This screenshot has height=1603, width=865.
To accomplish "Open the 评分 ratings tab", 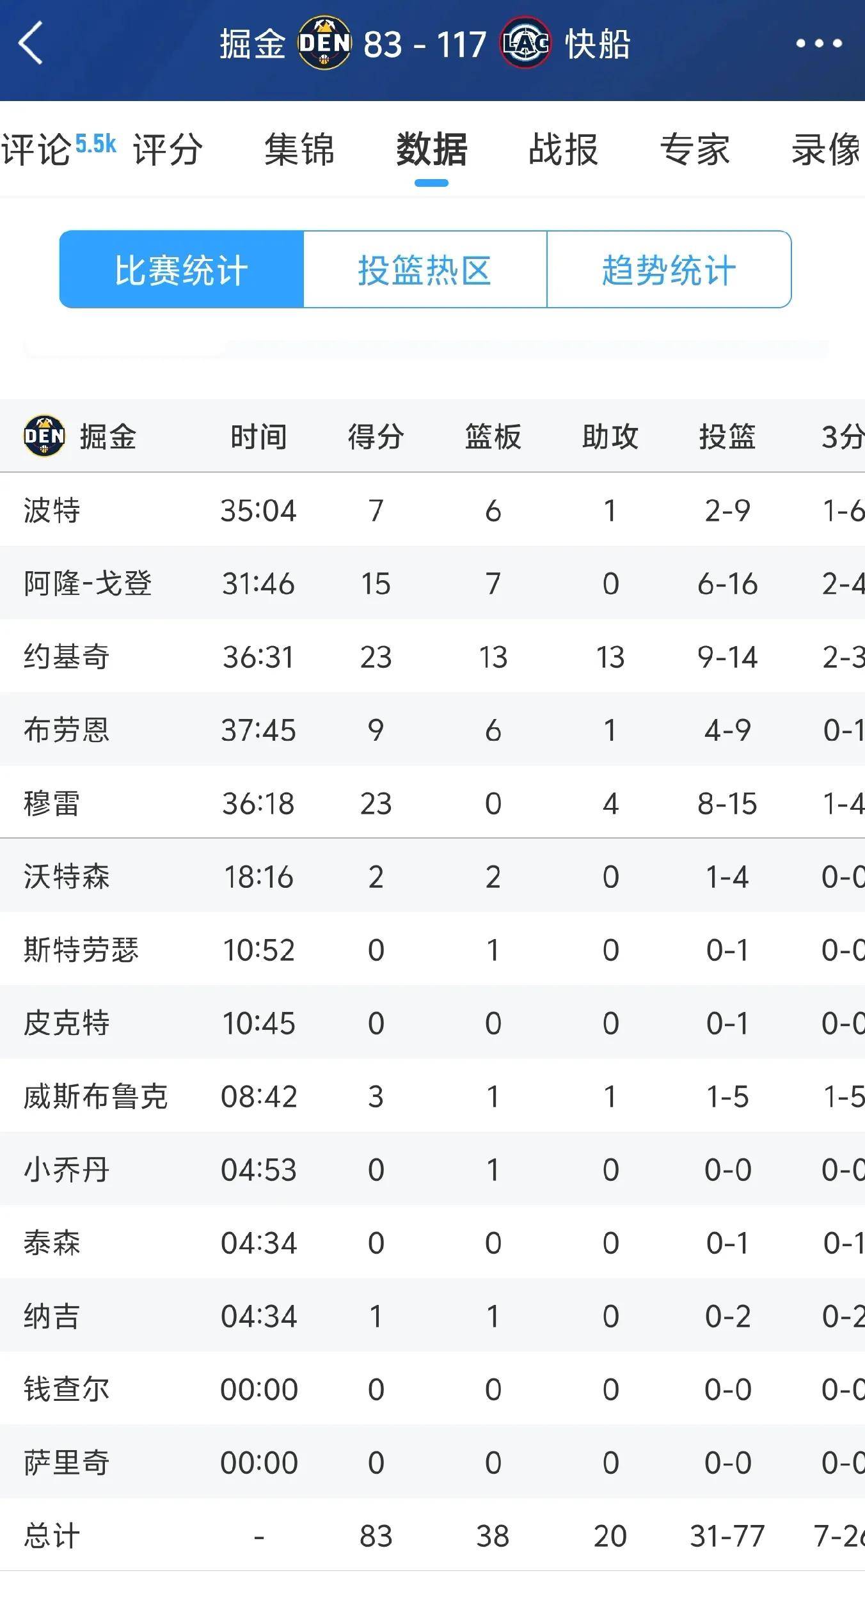I will [x=168, y=150].
